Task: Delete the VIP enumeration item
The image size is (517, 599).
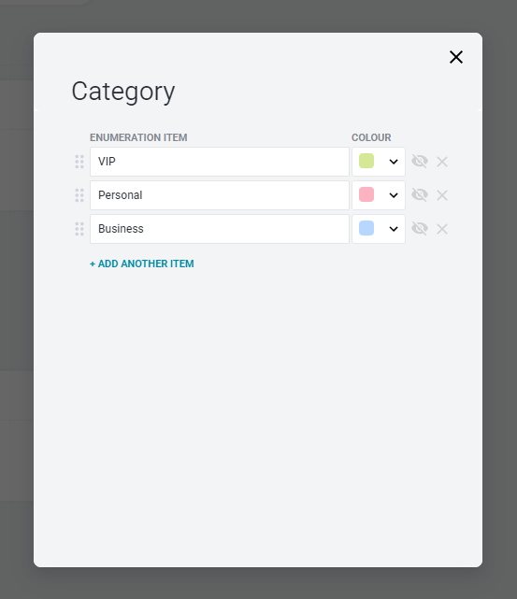Action: 442,162
